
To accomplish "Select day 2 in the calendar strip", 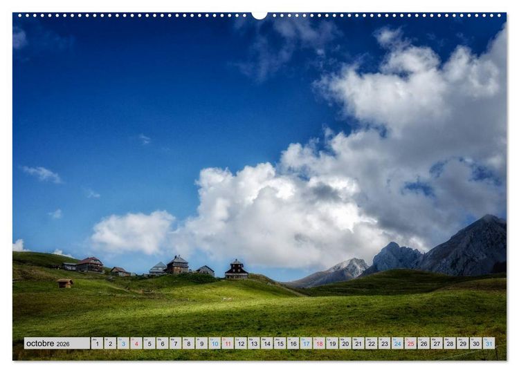I will 110,343.
